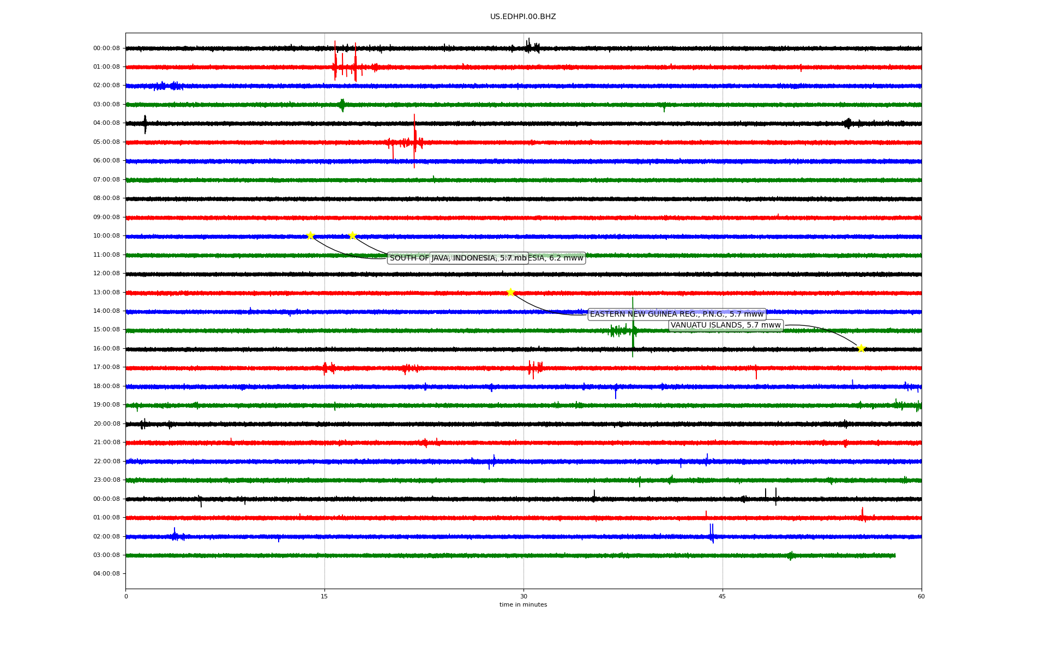This screenshot has width=1047, height=654.
Task: Click the yellow star on the 13:00:08 trace
Action: 510,292
